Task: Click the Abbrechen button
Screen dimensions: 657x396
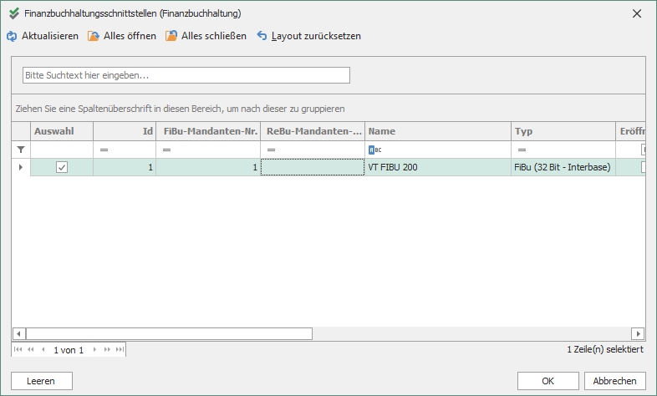Action: pos(614,381)
